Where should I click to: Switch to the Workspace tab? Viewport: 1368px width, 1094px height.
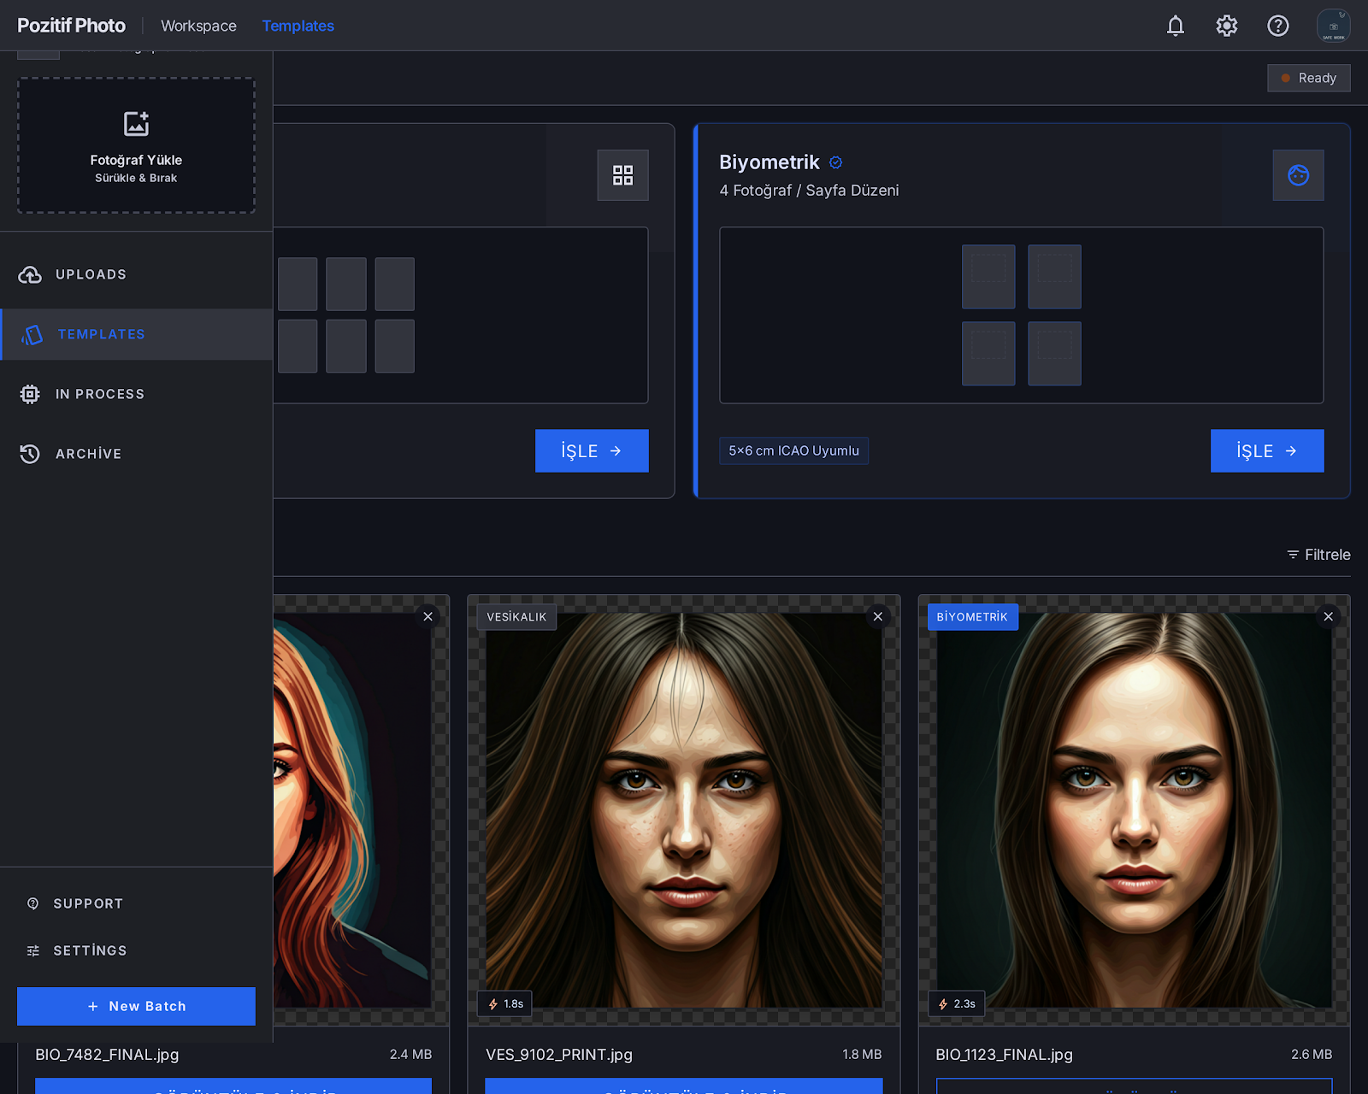[x=198, y=26]
